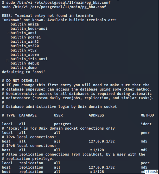Click the '# replication privilege.' comment line
Screen dimensions: 159x174
(x=28, y=159)
